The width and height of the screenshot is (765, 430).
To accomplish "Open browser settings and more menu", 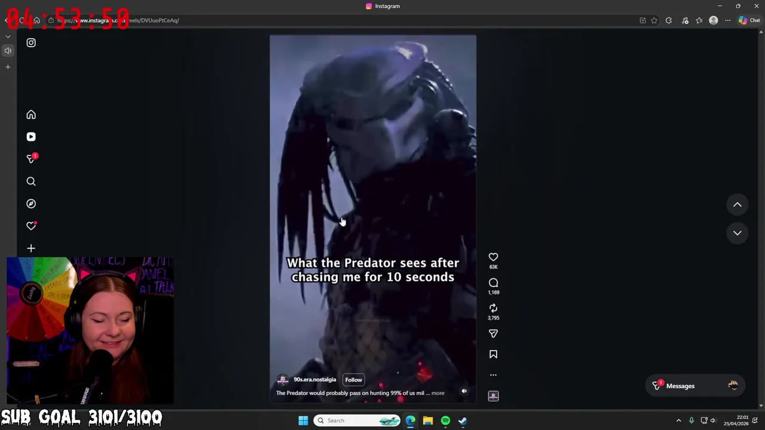I will click(x=727, y=20).
